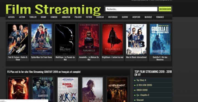Open the Annabelle – La Maison Du Mal link
The height and width of the screenshot is (102, 198).
click(89, 58)
